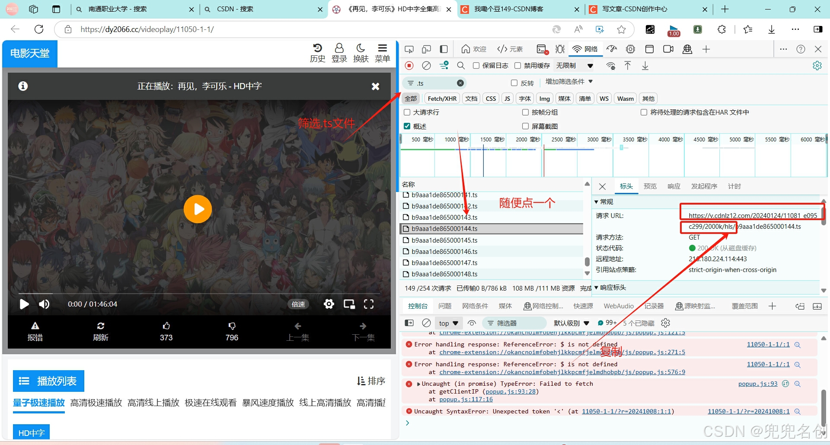
Task: Open the Performance gauge icon tab
Action: [612, 49]
